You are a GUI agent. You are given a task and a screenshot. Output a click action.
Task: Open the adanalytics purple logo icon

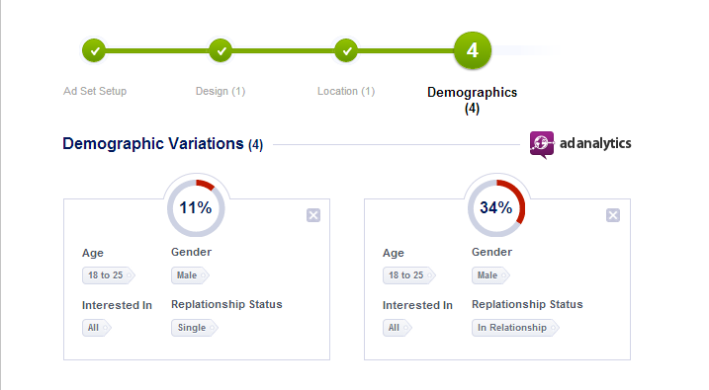tap(542, 144)
